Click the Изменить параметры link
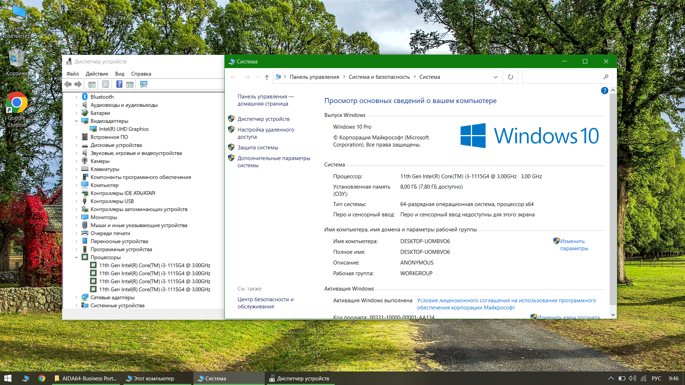 573,245
